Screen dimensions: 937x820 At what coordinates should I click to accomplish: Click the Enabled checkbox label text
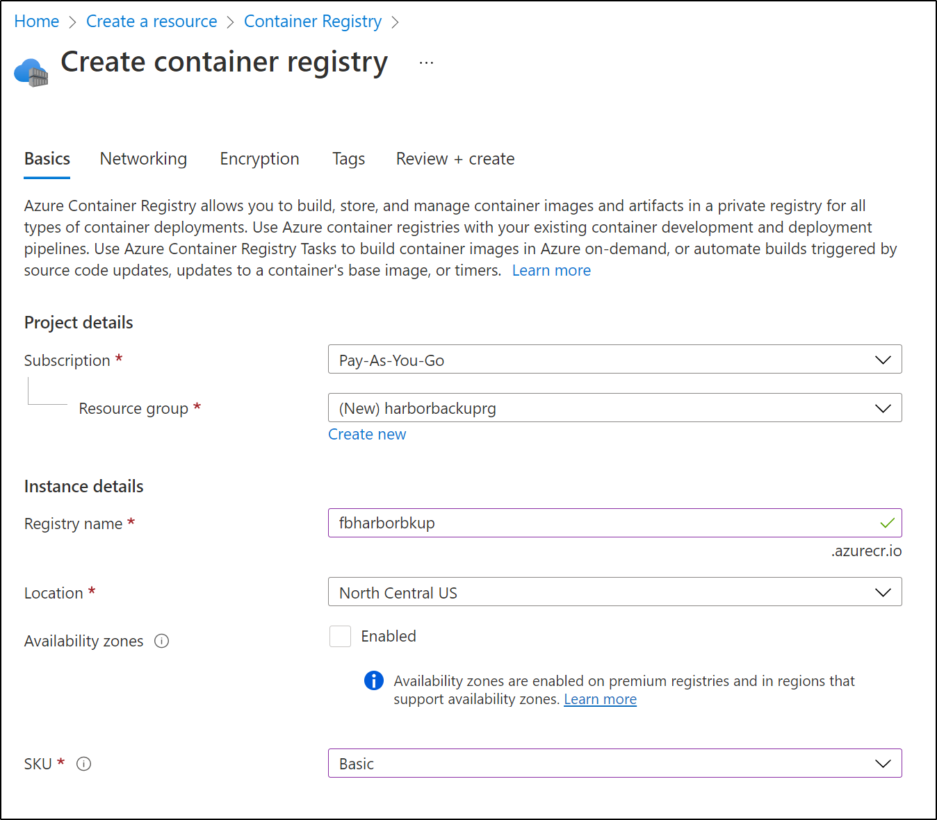click(389, 636)
